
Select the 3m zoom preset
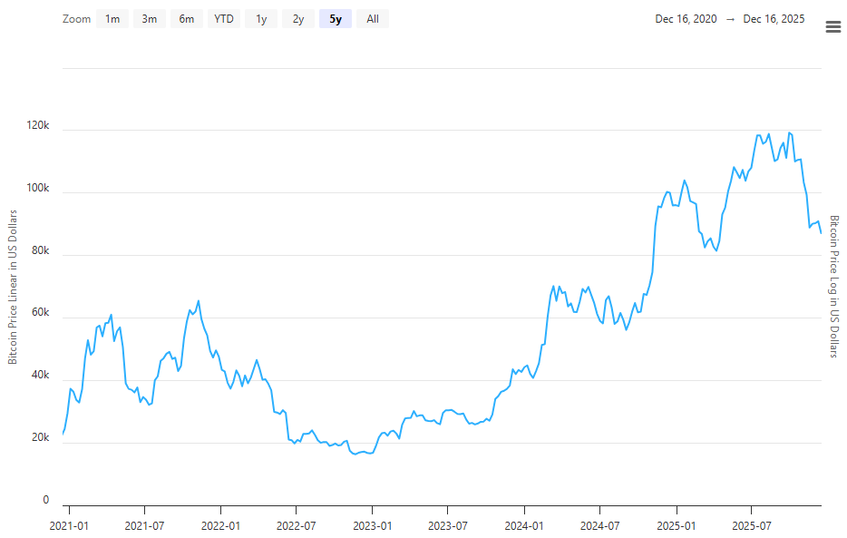(149, 18)
